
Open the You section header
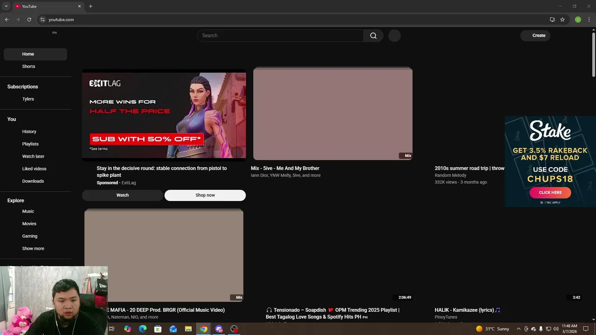[12, 119]
